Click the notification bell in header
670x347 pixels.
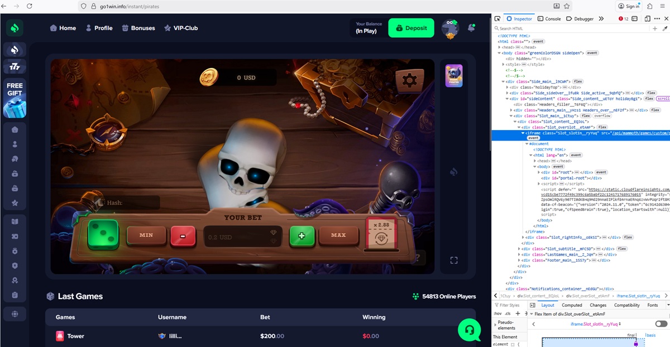472,28
